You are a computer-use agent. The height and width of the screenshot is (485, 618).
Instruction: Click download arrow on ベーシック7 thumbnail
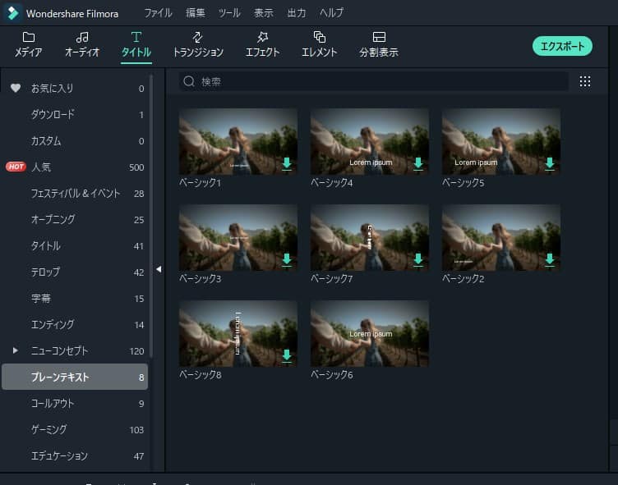418,259
